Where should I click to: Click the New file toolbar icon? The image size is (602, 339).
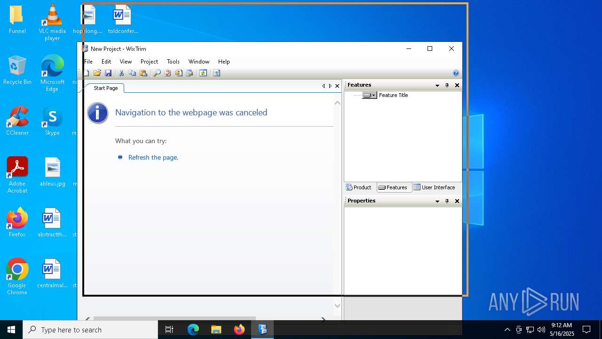click(87, 73)
